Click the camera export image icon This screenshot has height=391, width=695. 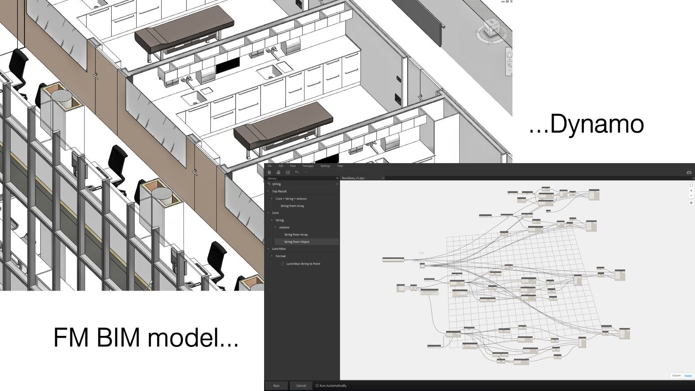tap(689, 172)
